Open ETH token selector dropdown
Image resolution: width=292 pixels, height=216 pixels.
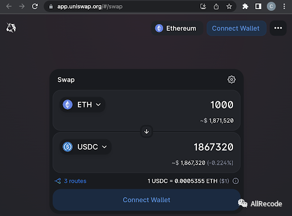pos(82,105)
